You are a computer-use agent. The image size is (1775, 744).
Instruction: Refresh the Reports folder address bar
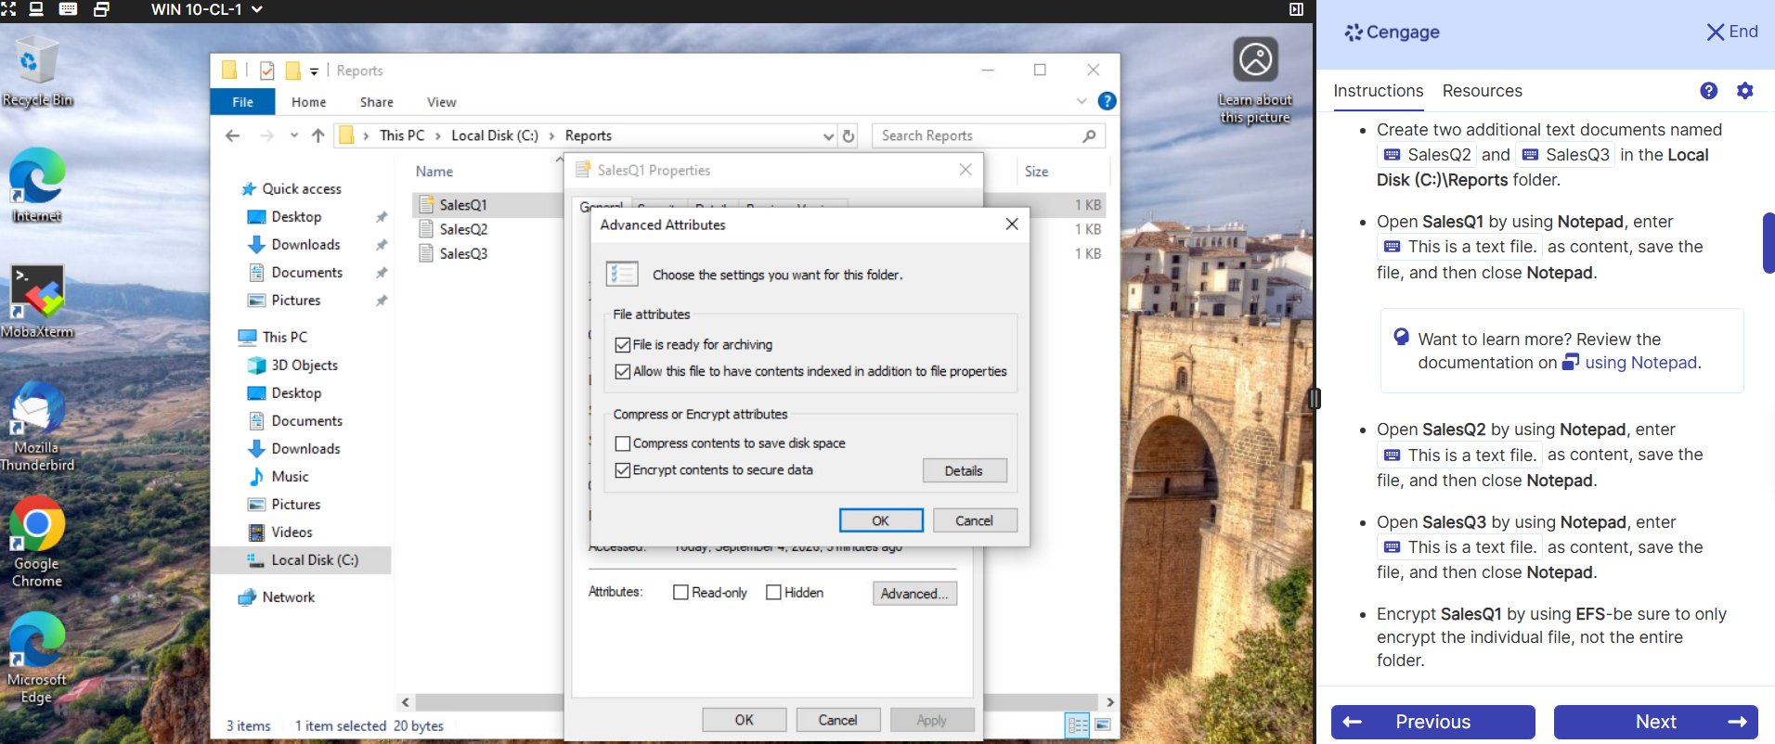tap(849, 135)
